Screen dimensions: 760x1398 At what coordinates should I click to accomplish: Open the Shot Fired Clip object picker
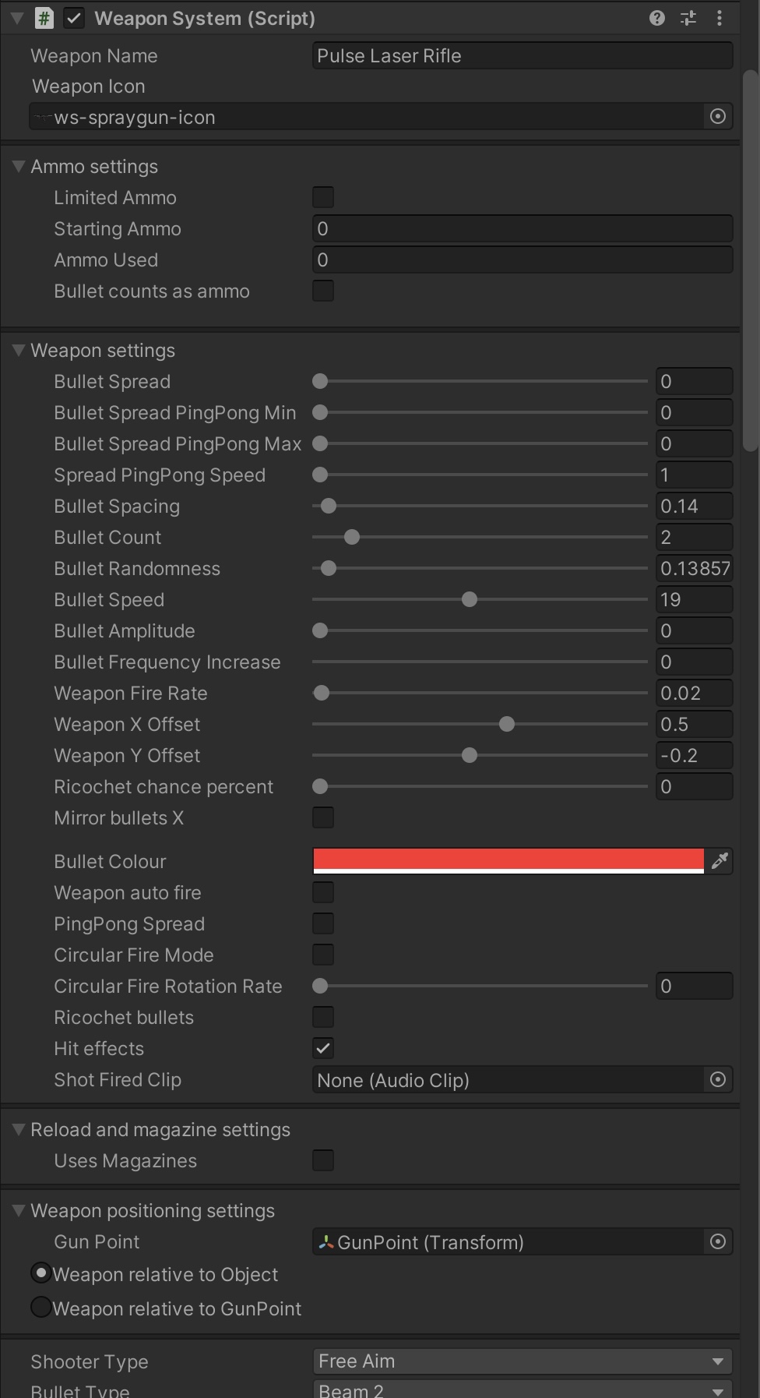pos(717,1080)
